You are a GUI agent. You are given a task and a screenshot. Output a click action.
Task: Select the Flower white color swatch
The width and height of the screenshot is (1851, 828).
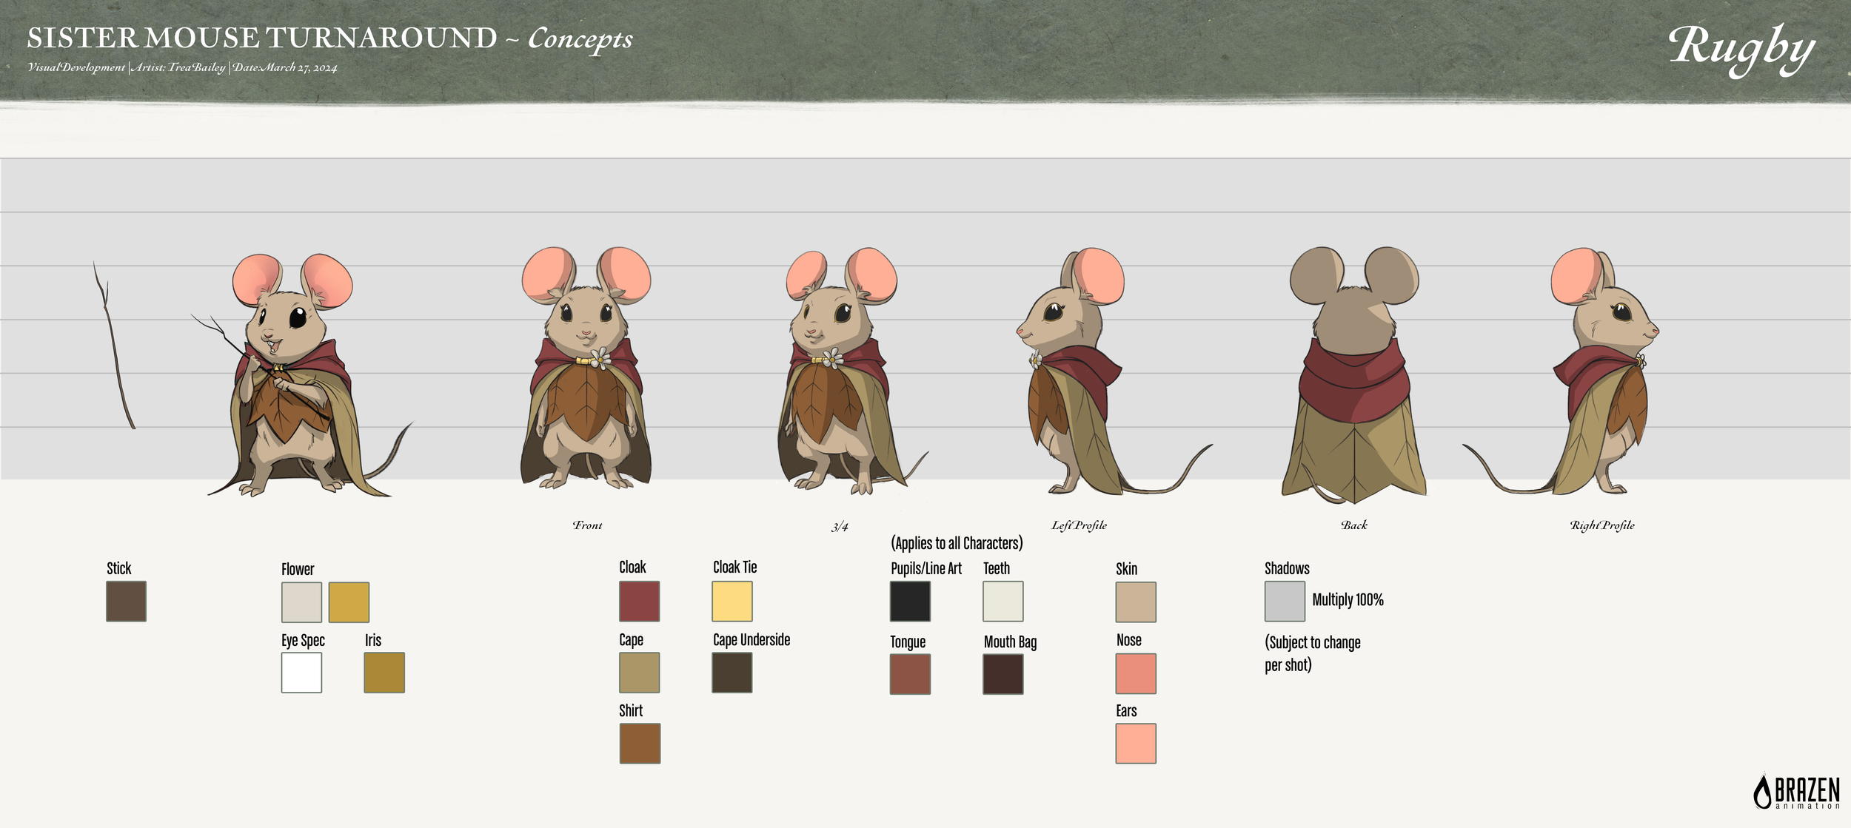coord(301,603)
